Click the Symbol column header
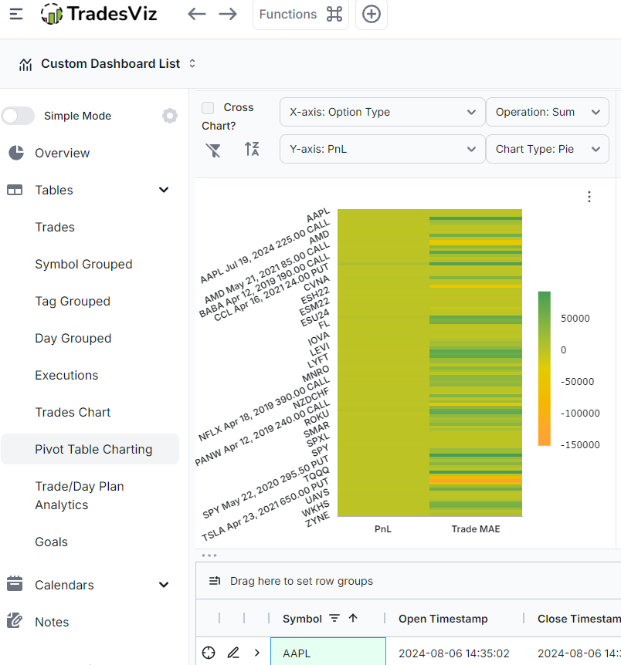Screen dimensions: 621x665 (303, 619)
